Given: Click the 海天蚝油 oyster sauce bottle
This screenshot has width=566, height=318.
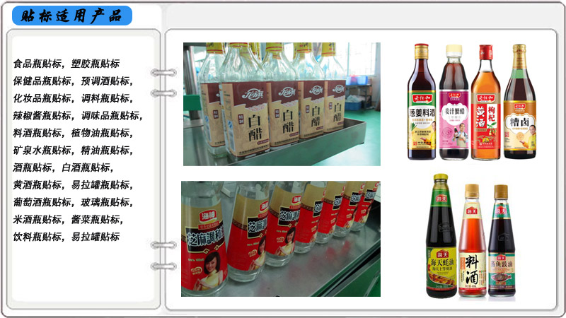Looking at the screenshot, I should 440,240.
